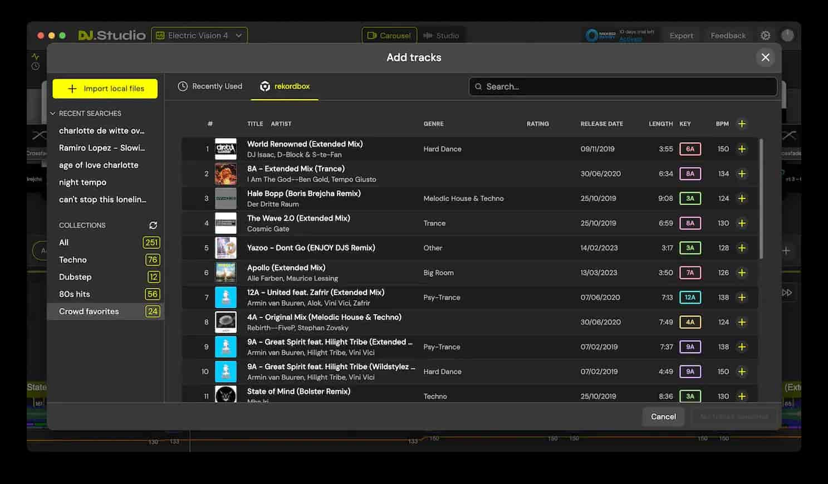
Task: Click the Activate trial link
Action: click(x=630, y=39)
